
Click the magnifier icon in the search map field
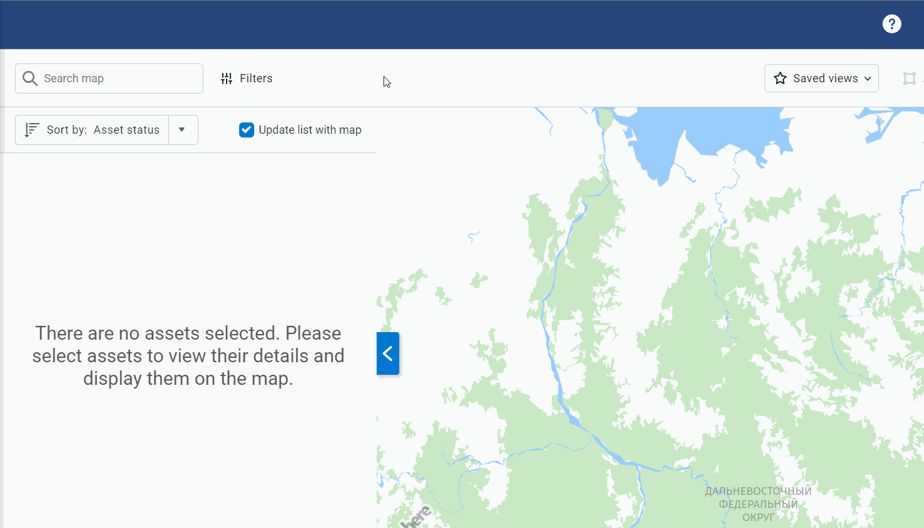[30, 78]
